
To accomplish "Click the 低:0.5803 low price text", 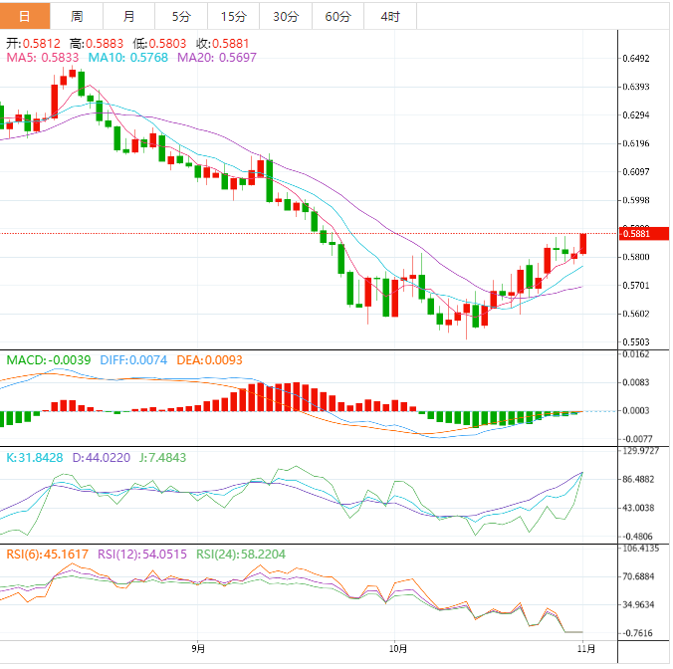I will 159,44.
